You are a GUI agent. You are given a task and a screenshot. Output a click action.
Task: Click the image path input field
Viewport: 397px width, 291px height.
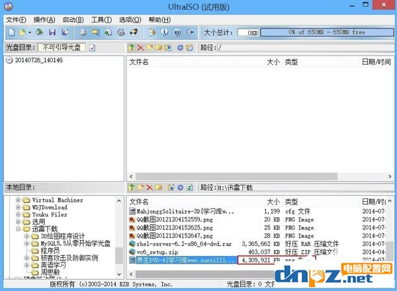coord(305,48)
